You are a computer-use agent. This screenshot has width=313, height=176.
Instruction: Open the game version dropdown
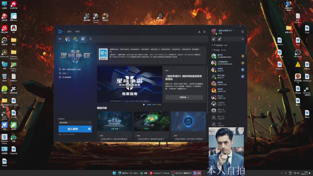[x=75, y=122]
